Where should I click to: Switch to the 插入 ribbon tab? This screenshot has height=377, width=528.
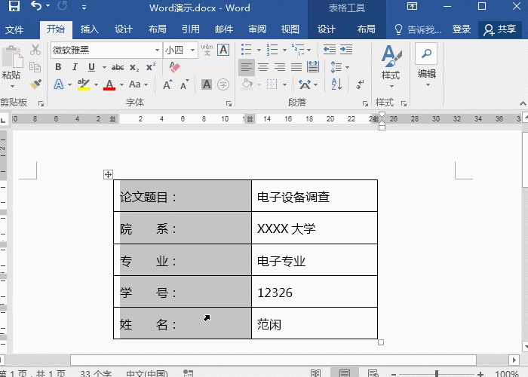[90, 29]
